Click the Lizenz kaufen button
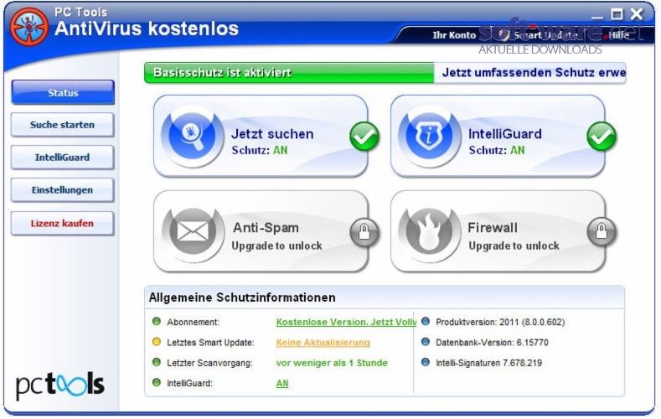 coord(62,224)
